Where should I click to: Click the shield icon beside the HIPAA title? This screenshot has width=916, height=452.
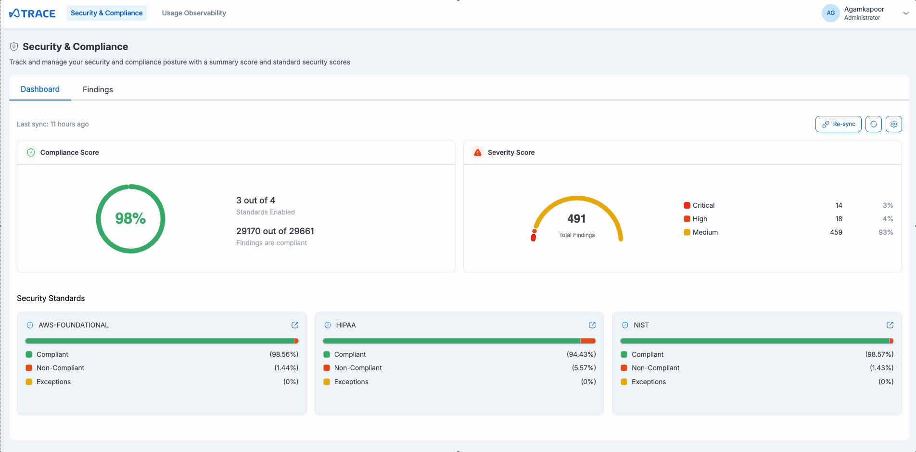coord(328,325)
